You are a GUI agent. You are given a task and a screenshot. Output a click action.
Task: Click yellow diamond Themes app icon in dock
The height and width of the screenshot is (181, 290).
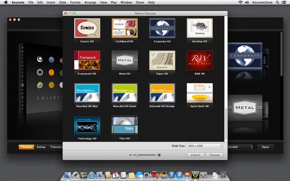(x=195, y=175)
